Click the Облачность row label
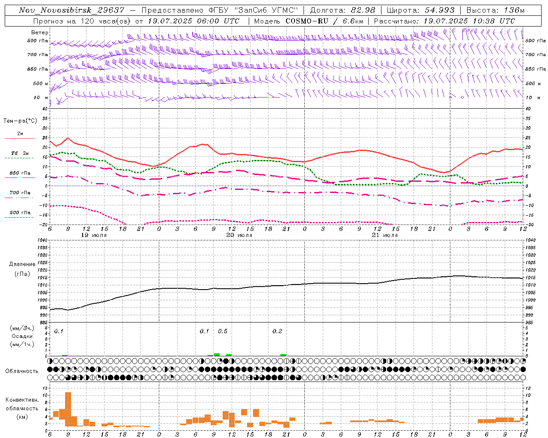 (22, 371)
